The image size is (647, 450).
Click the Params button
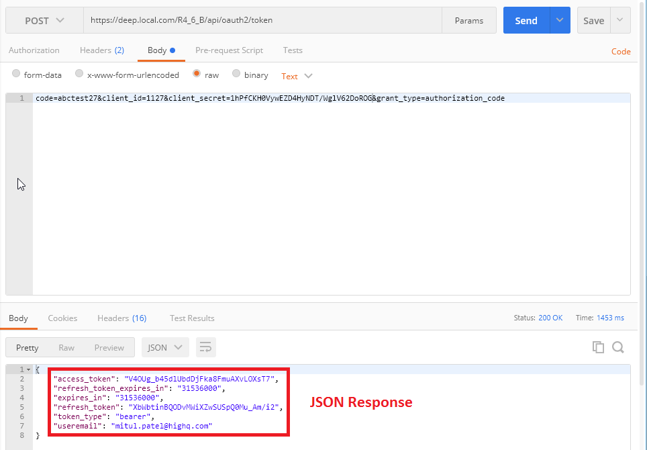click(x=468, y=21)
